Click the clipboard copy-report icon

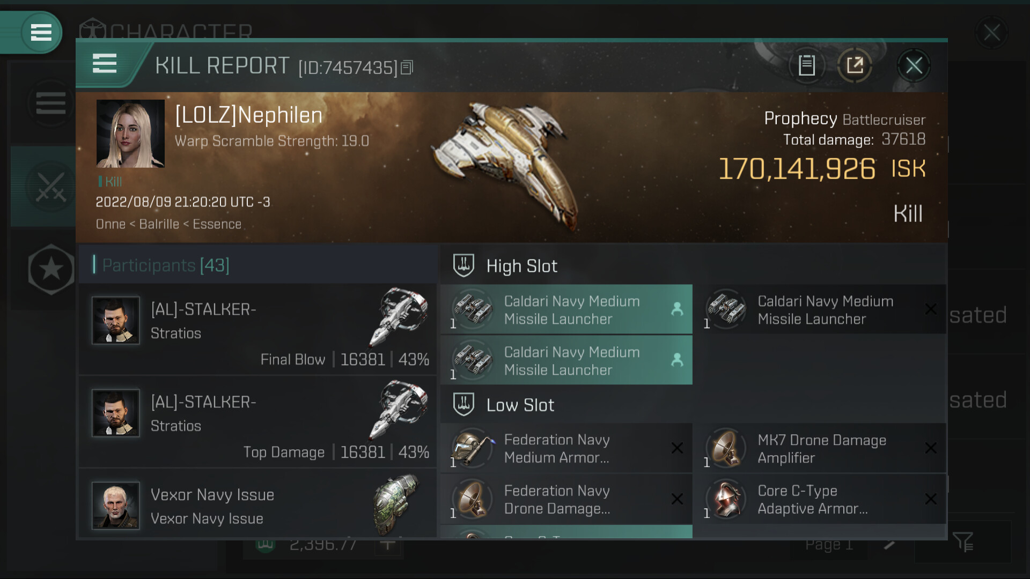[806, 66]
